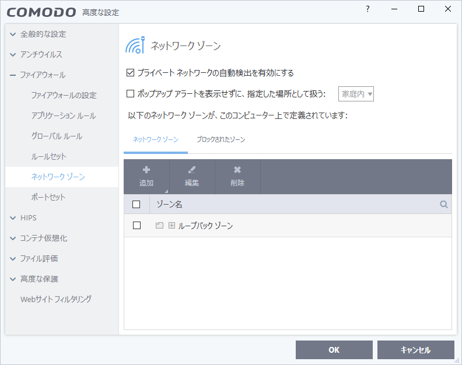Click the network zone antenna icon
Viewport: 462px width, 365px height.
(135, 45)
